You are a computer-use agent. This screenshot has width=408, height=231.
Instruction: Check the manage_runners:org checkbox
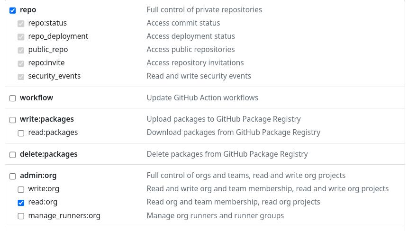coord(21,216)
